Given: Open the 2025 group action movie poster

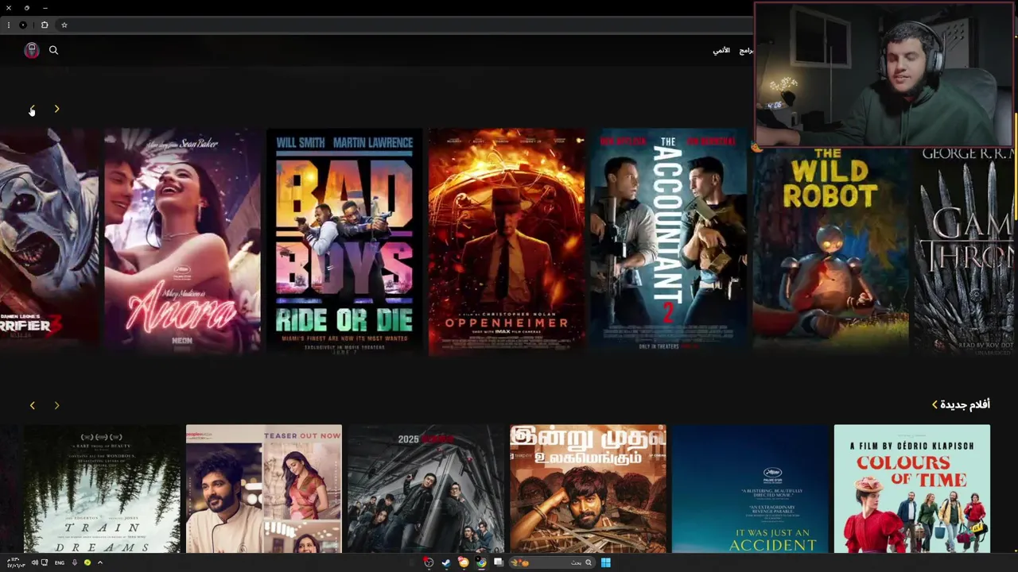Looking at the screenshot, I should click(x=426, y=489).
